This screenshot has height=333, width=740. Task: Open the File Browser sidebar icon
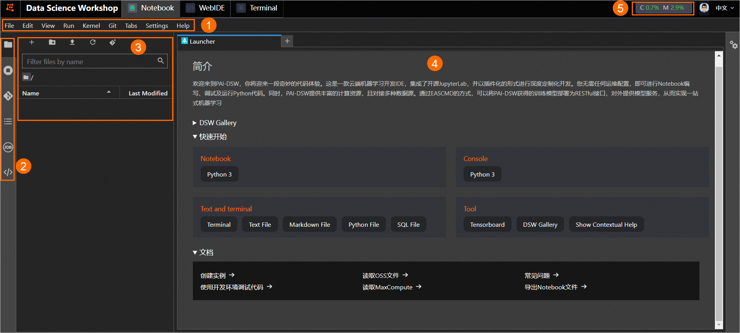tap(8, 44)
